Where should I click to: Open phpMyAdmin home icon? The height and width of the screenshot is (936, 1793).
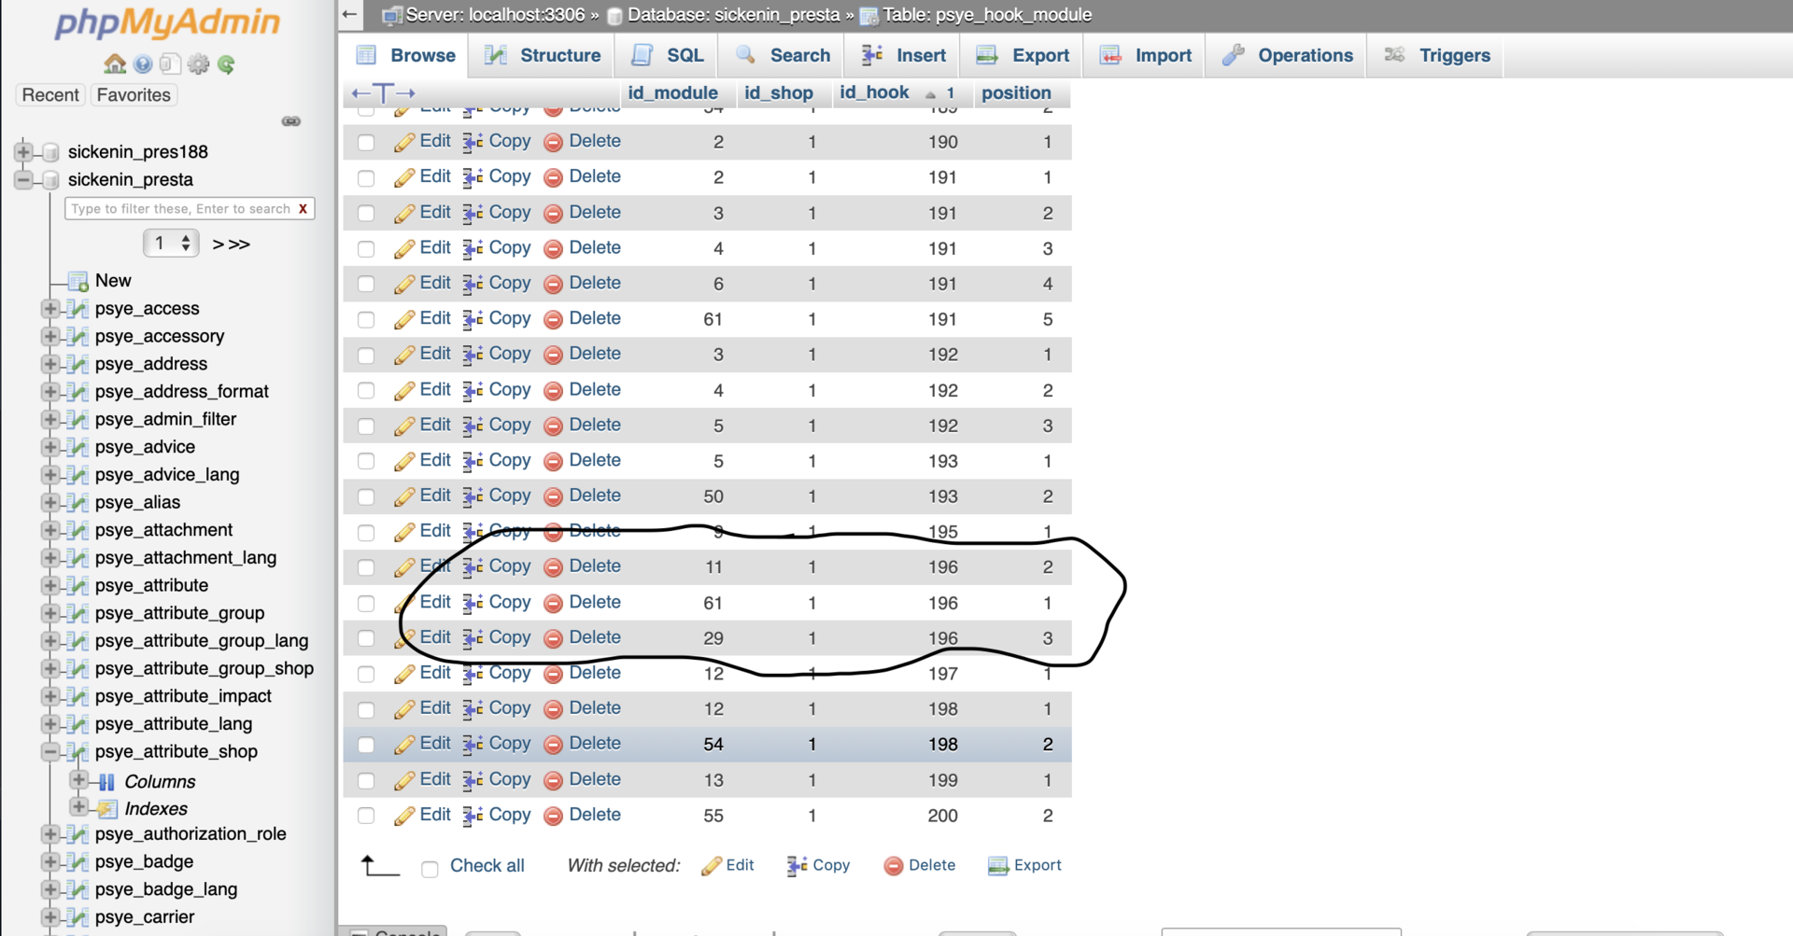pyautogui.click(x=115, y=63)
